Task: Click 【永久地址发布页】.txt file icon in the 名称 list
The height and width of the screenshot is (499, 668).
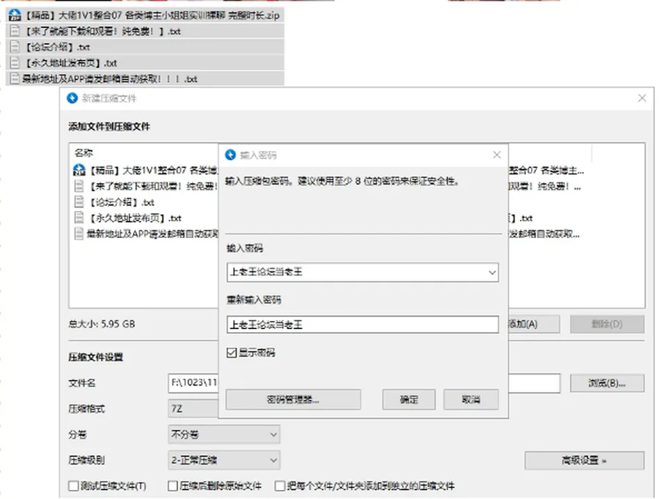Action: click(x=79, y=218)
